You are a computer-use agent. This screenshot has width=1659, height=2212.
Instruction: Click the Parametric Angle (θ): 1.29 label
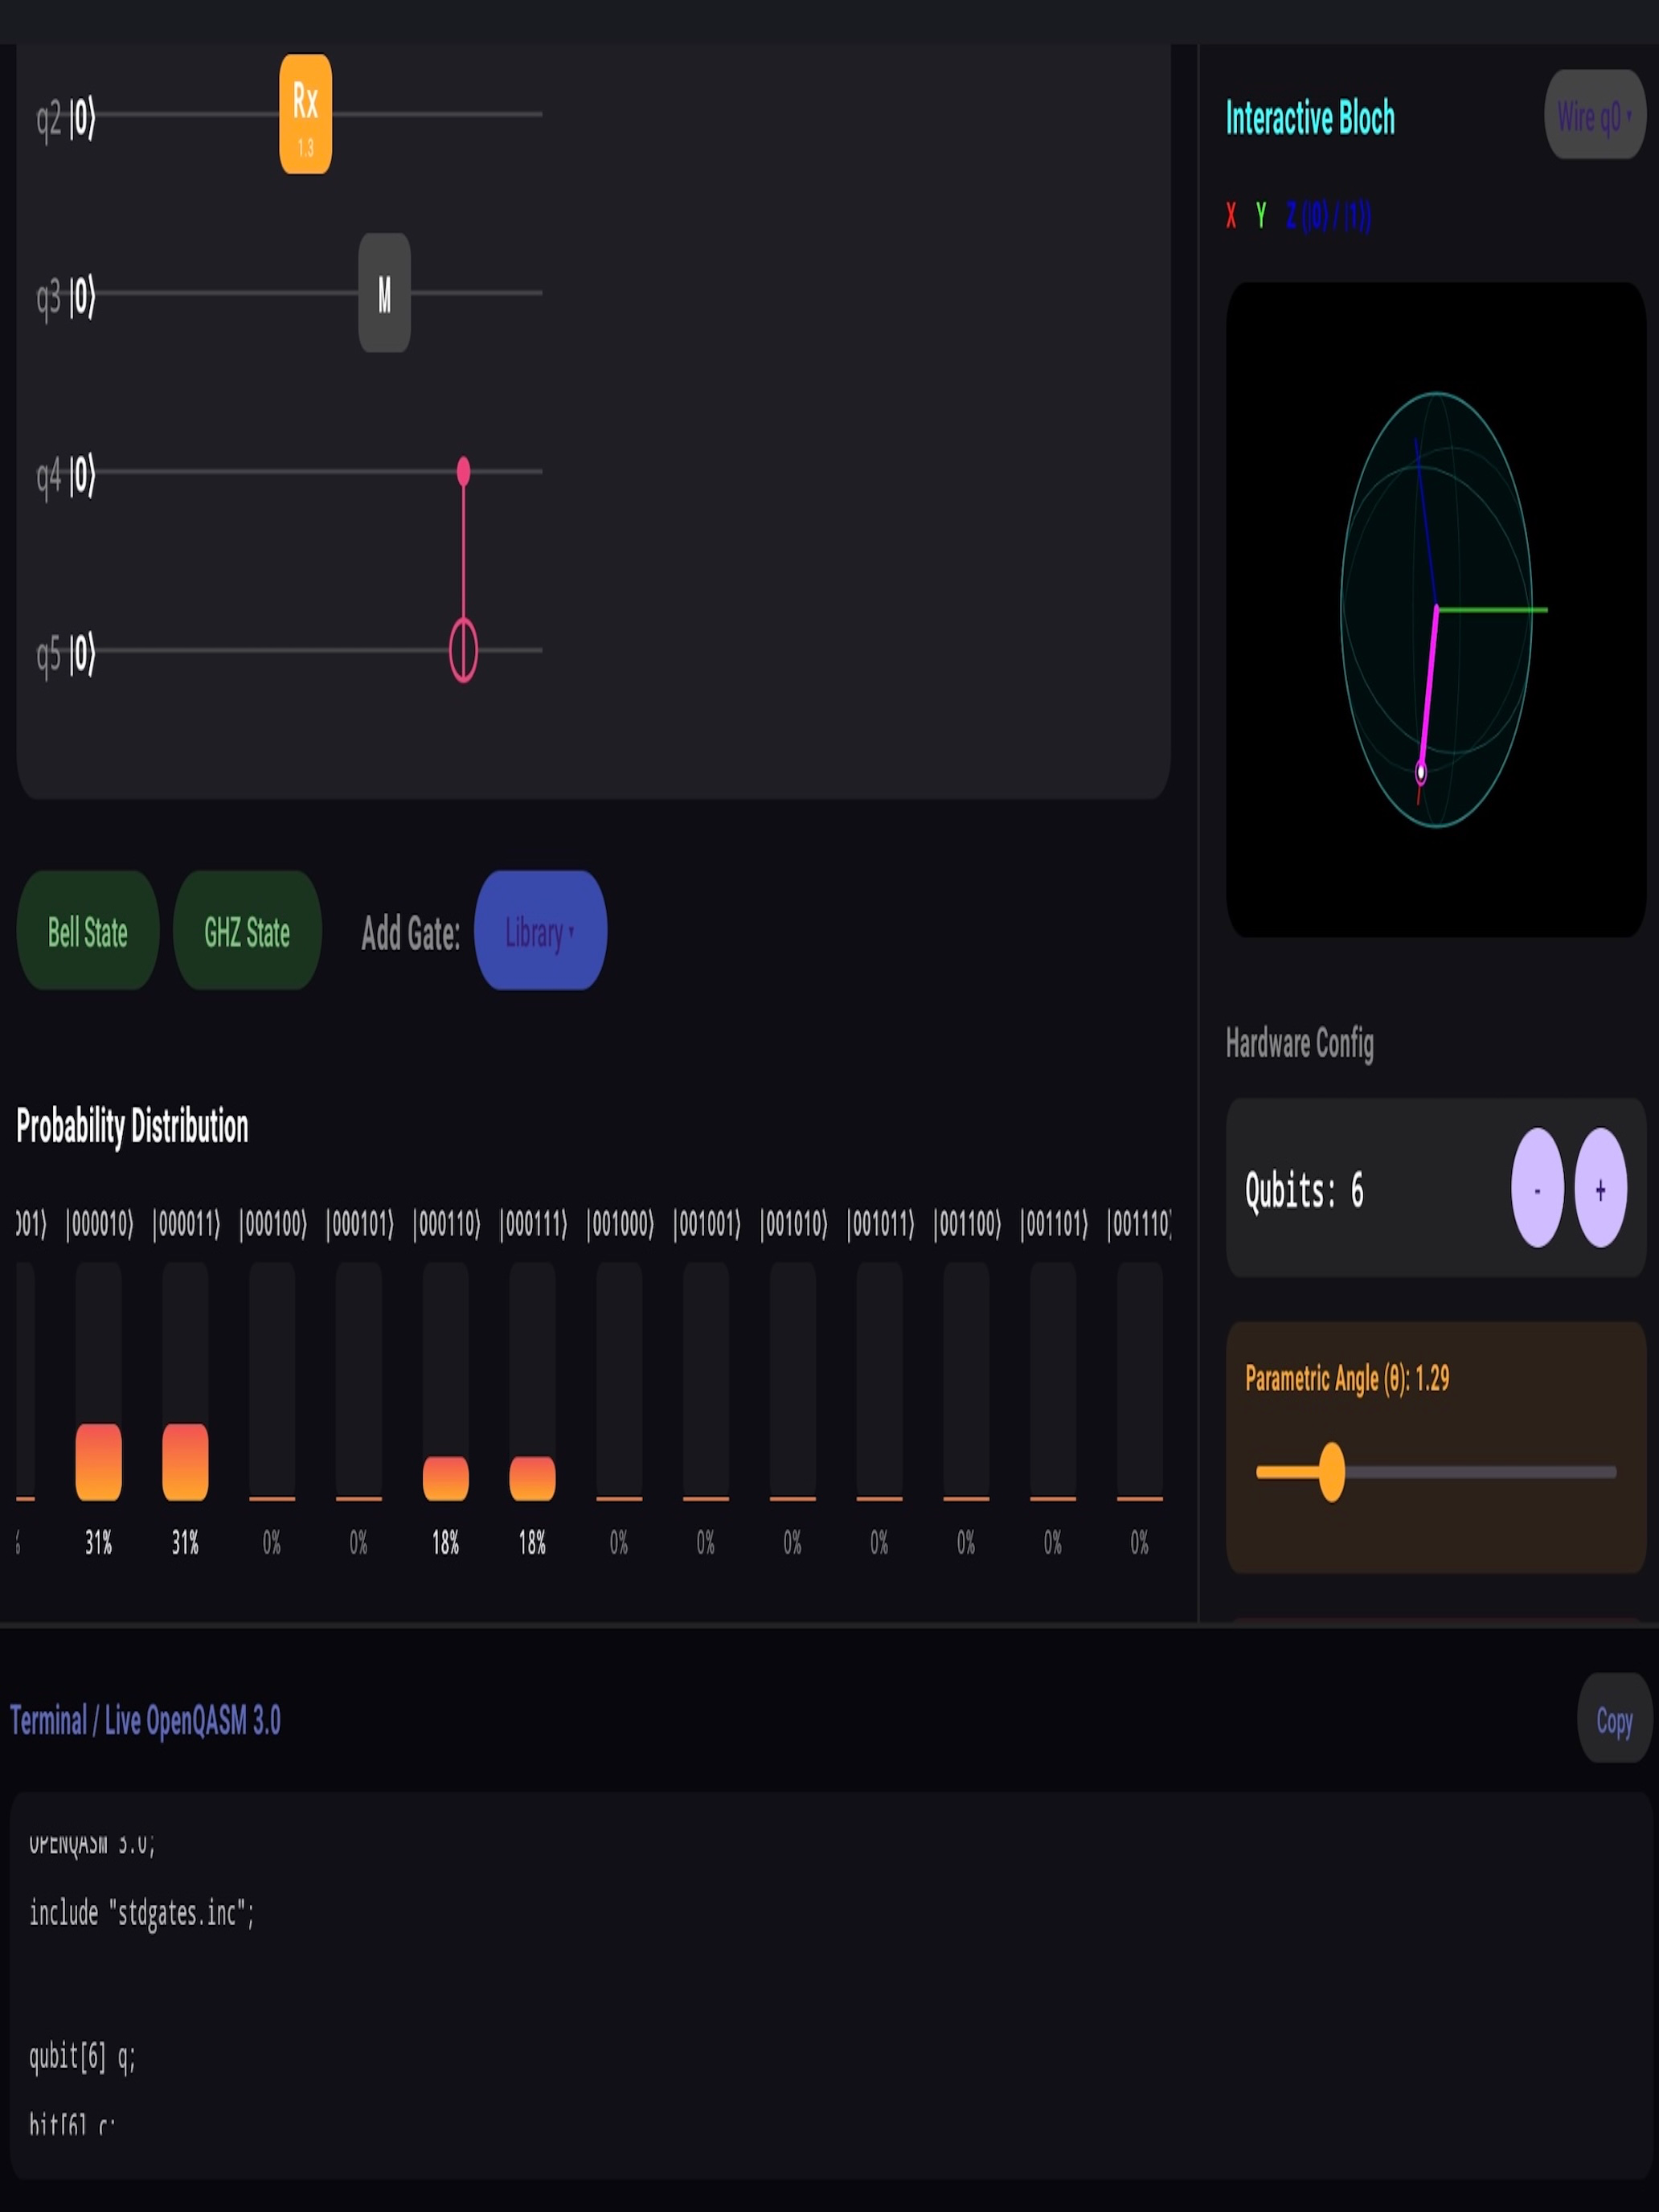coord(1347,1379)
